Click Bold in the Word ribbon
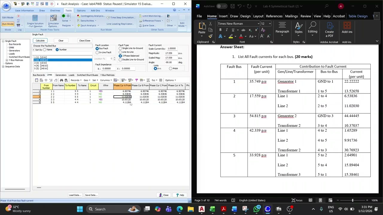Screen dimensions: 383x215 point(220,30)
